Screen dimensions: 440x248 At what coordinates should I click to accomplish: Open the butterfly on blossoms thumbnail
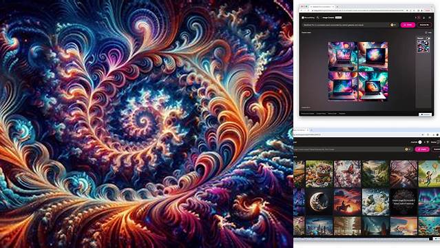click(x=347, y=174)
